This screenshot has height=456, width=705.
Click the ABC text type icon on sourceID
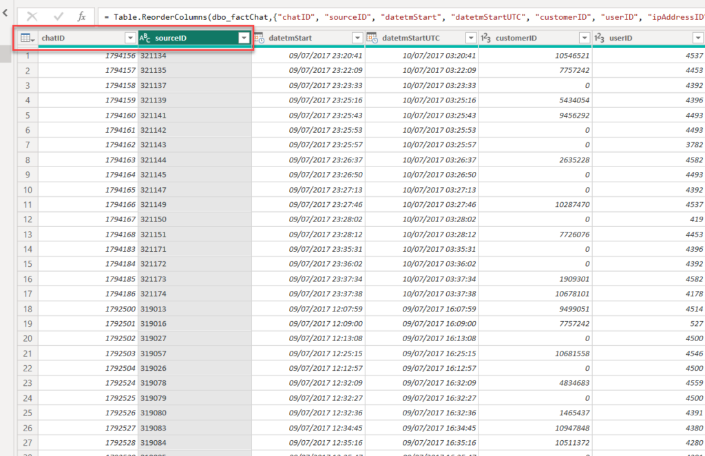pyautogui.click(x=145, y=39)
